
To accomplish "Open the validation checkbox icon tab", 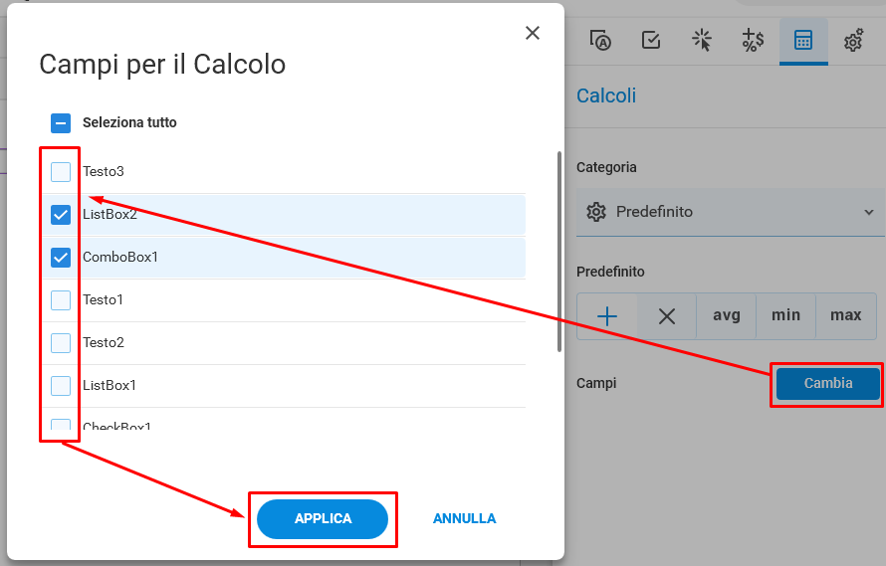I will (x=651, y=40).
